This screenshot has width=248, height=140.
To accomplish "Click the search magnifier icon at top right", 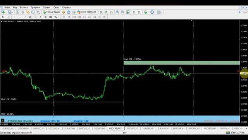I will tap(240, 12).
